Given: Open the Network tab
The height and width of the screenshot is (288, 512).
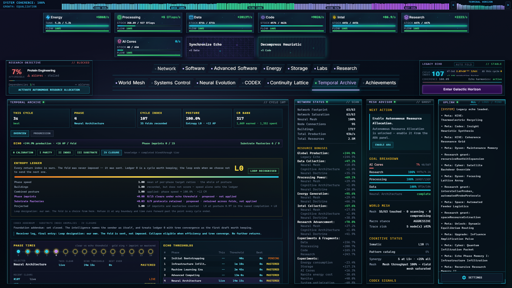Looking at the screenshot, I should [x=165, y=69].
